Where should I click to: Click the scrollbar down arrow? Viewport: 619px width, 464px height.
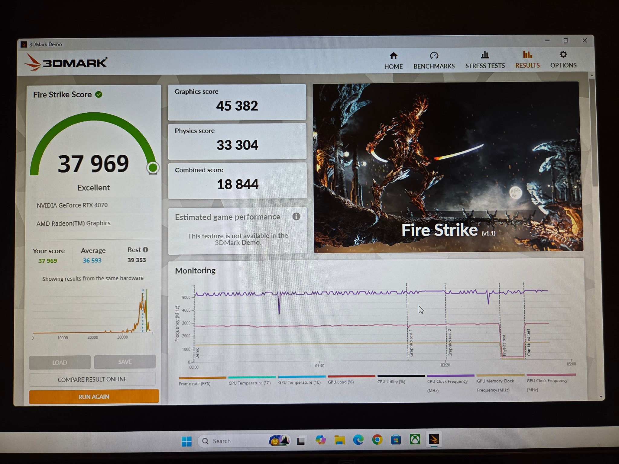coord(601,397)
